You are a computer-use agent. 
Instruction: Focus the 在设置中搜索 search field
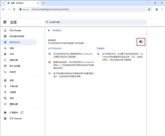[x=96, y=22]
